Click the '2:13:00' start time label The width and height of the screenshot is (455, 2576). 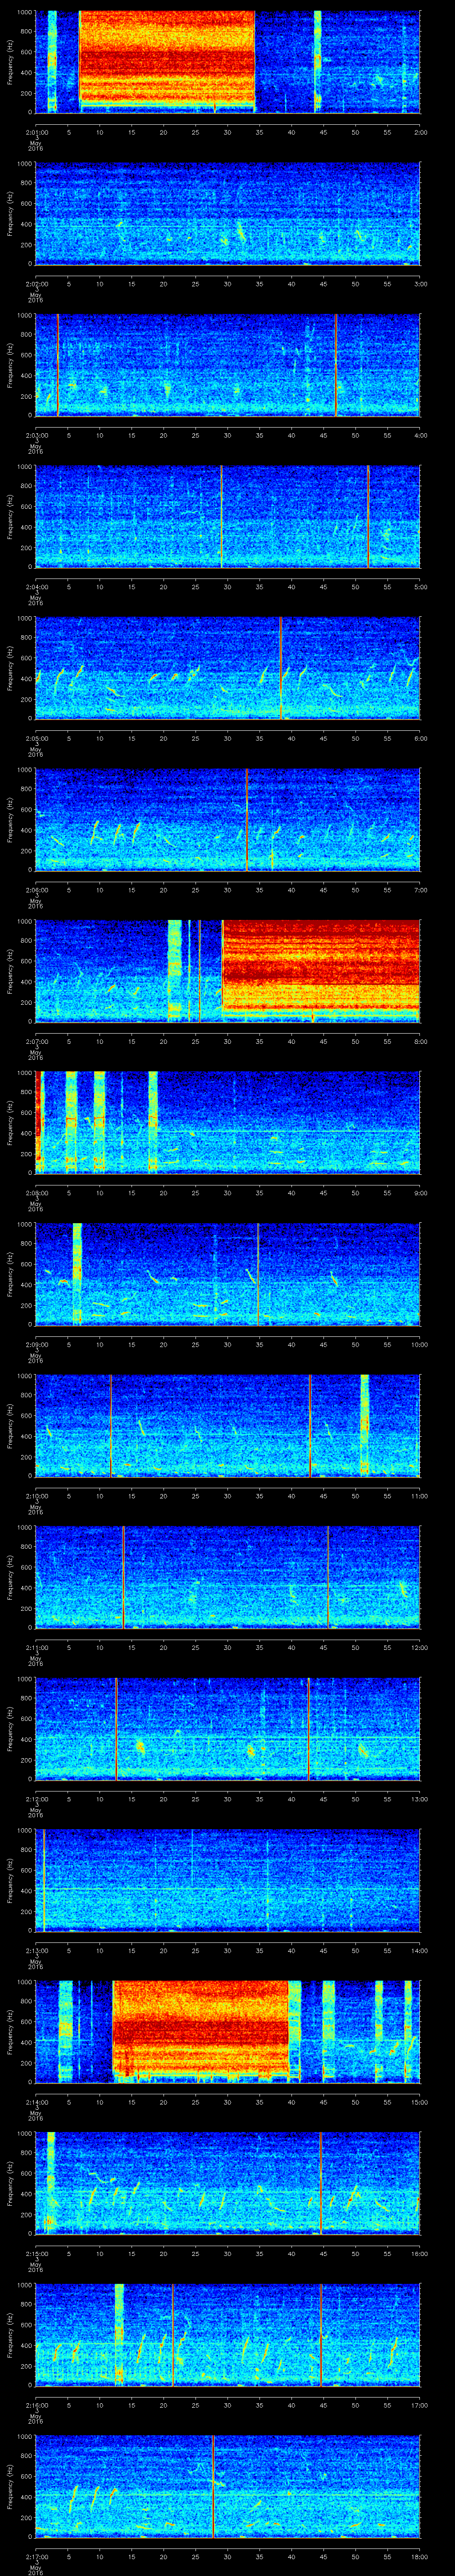pos(36,1950)
